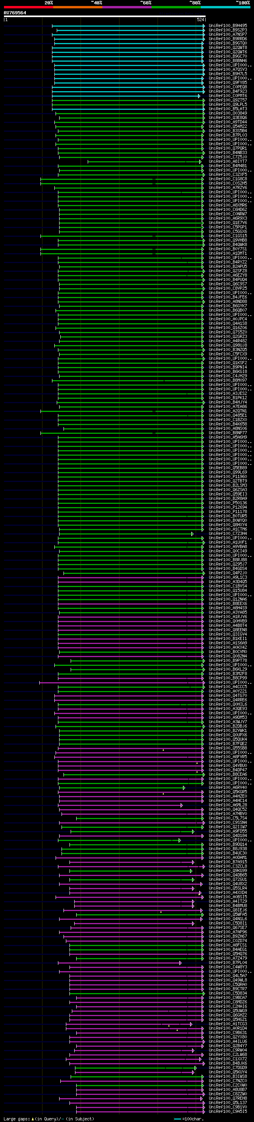Select the UniRef100_B9H7L5 label
The image size is (254, 1122).
point(227,74)
